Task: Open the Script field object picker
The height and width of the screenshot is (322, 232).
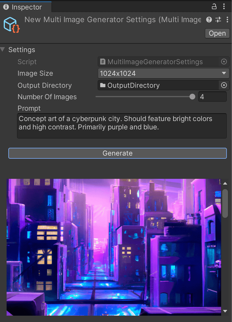Action: click(224, 62)
